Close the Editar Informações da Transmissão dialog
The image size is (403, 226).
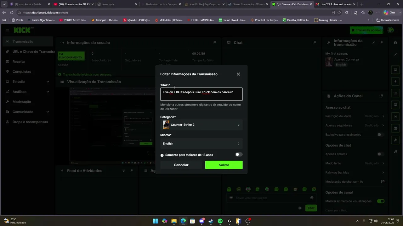(238, 74)
